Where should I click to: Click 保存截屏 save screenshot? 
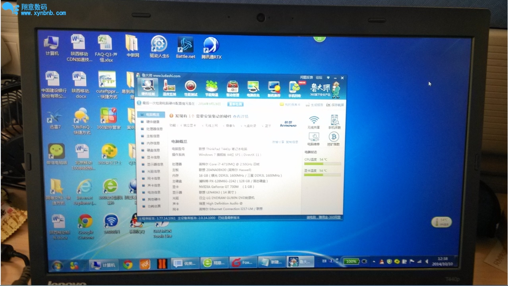[x=335, y=105]
